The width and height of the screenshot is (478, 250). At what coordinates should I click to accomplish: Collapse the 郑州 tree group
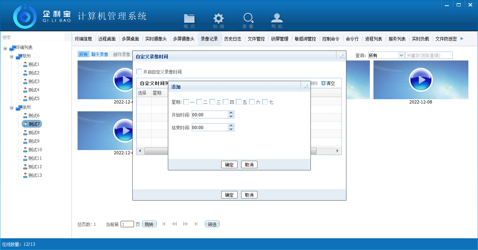(x=12, y=57)
